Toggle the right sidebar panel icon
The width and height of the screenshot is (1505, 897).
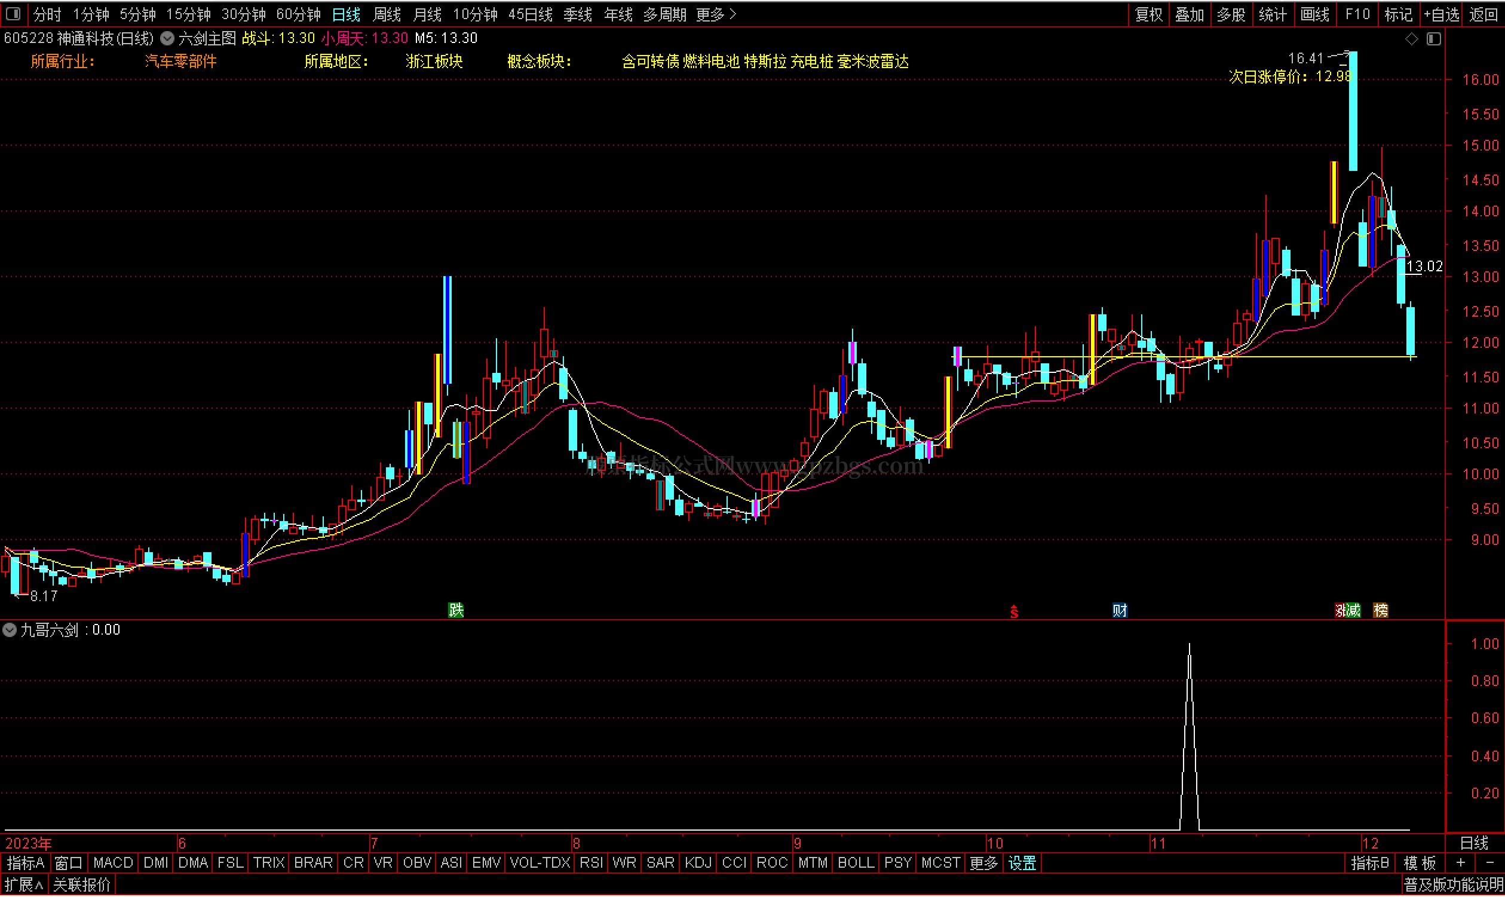click(x=1434, y=39)
